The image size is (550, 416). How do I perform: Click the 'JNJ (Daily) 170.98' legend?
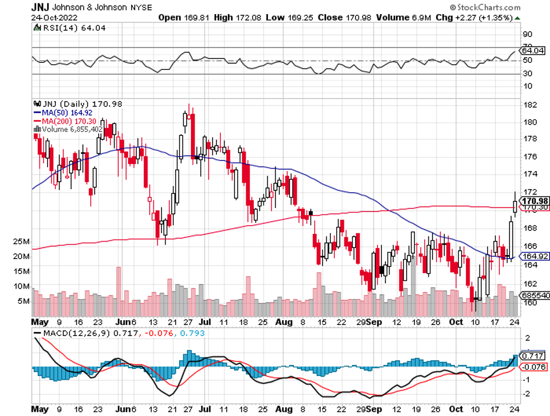coord(82,104)
